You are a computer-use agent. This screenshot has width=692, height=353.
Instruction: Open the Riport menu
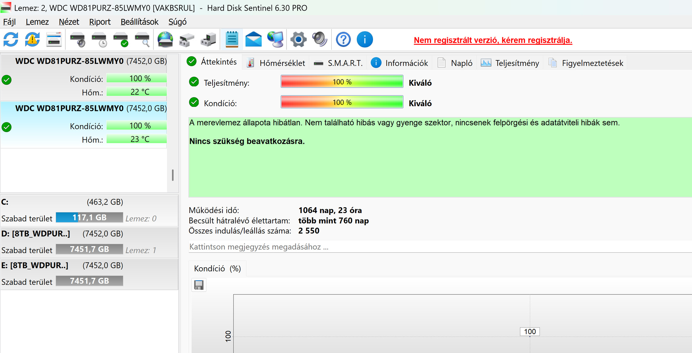point(100,22)
